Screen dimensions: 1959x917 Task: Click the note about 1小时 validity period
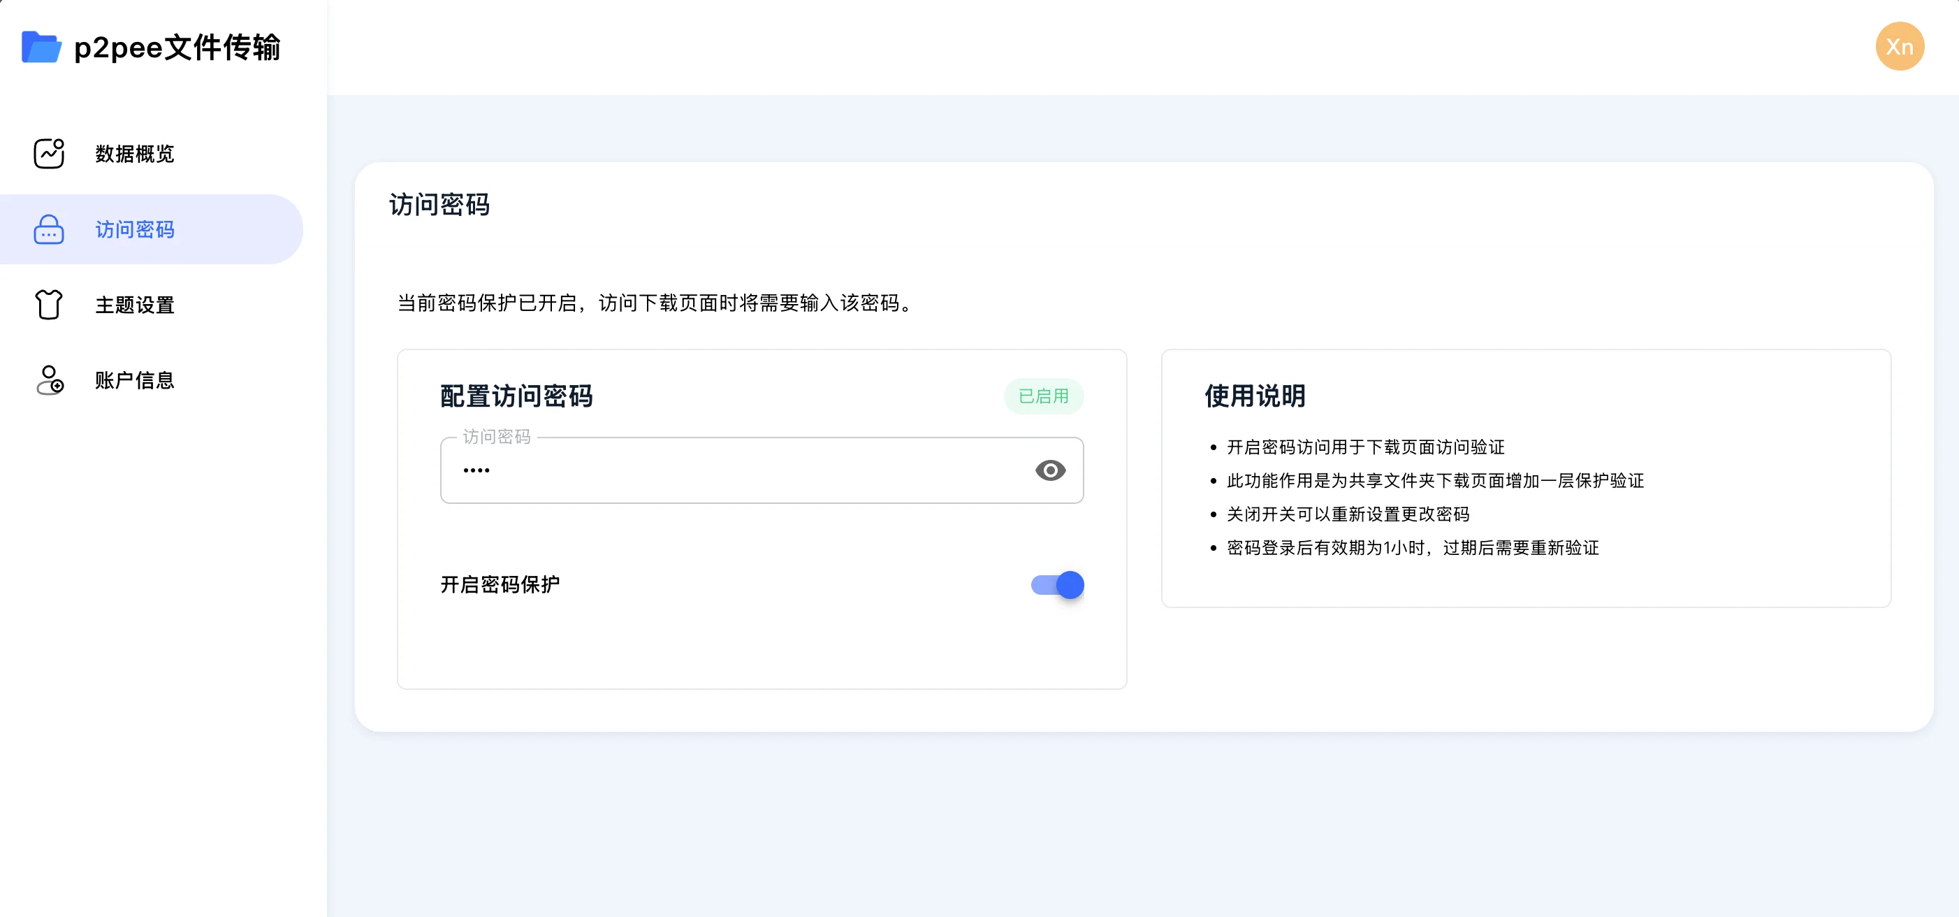(x=1412, y=548)
